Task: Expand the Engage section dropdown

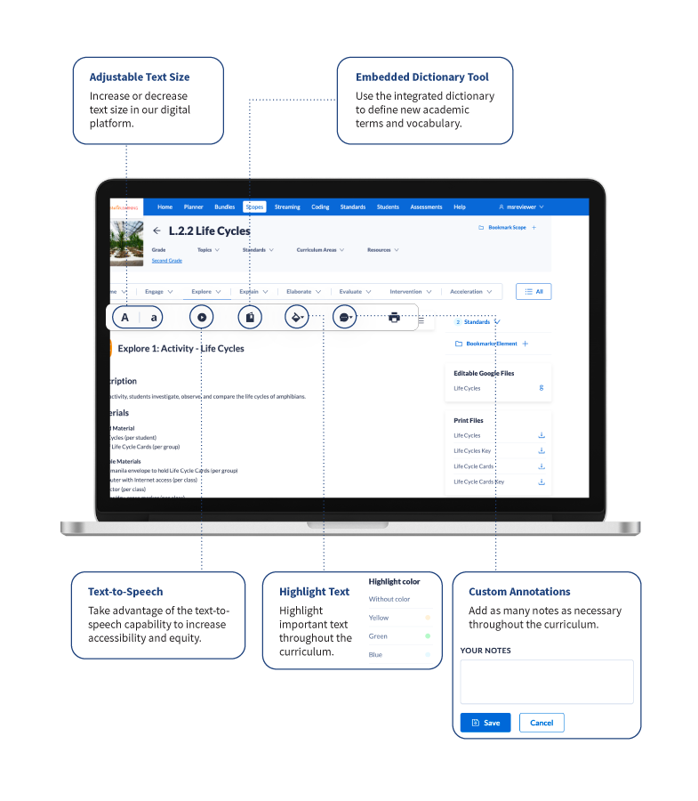Action: point(158,292)
